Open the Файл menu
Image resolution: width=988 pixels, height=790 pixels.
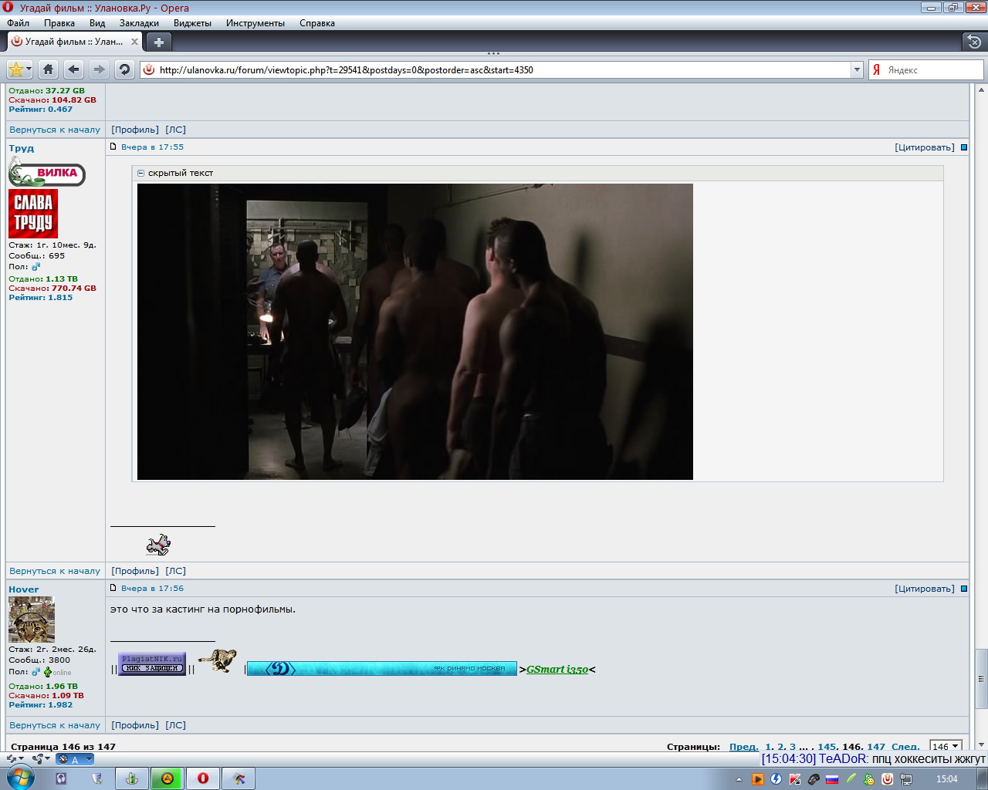click(x=18, y=23)
